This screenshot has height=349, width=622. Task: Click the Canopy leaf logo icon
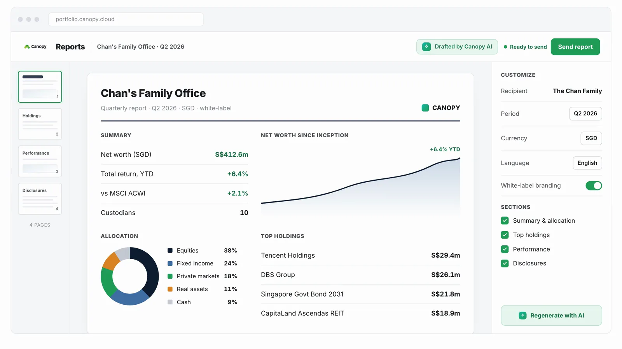tap(27, 47)
